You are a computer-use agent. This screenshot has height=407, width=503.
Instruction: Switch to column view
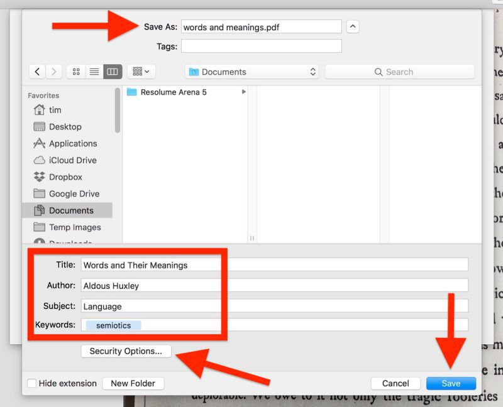111,71
